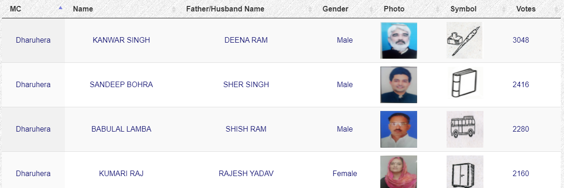Click the almirah election symbol
The image size is (564, 188).
tap(464, 172)
